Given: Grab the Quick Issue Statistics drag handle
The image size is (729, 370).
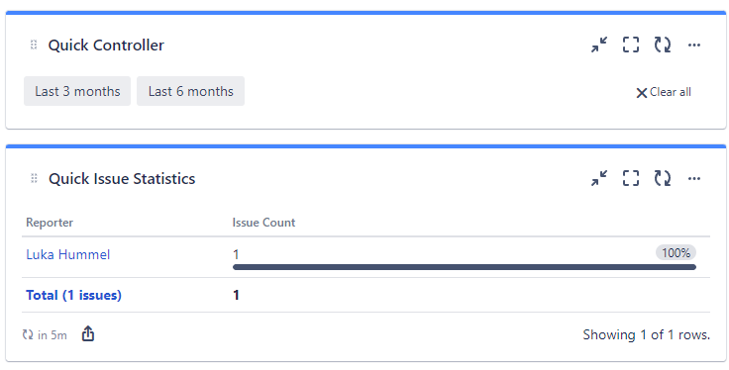Looking at the screenshot, I should click(34, 178).
